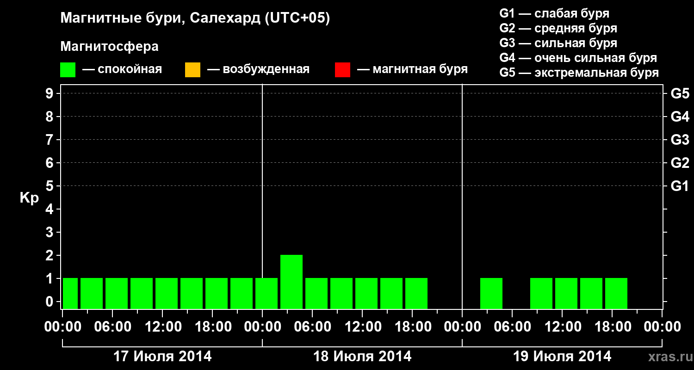Select the isolated 03:00 bar on 19 Июля

pyautogui.click(x=491, y=293)
